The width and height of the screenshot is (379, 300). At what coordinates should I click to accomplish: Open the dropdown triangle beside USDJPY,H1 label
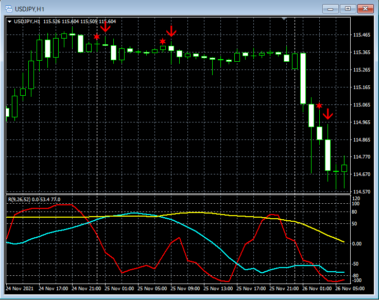(x=10, y=21)
